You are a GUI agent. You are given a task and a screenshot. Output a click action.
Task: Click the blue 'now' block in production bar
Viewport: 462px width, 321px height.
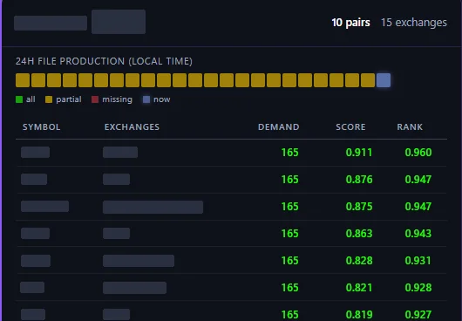point(384,80)
